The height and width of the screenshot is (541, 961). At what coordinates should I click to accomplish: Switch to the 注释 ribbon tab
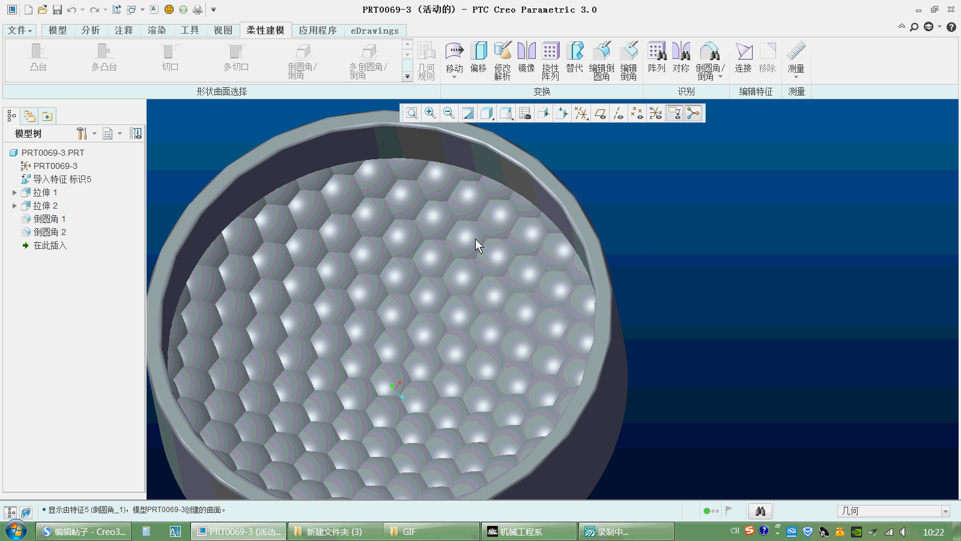point(124,30)
